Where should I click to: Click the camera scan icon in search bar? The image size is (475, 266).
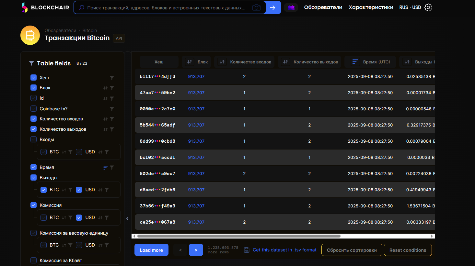(256, 7)
